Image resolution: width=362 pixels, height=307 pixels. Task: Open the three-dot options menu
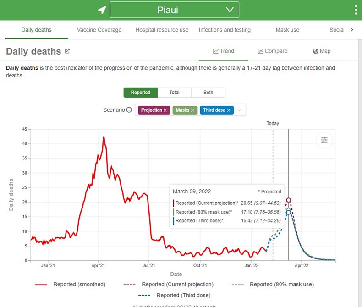click(x=356, y=10)
